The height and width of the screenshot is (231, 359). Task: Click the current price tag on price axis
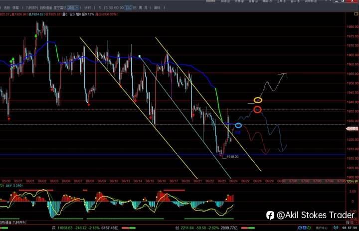(x=353, y=129)
